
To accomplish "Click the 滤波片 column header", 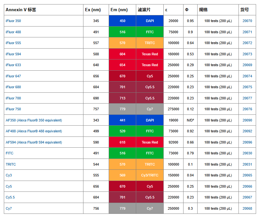I will [x=144, y=10].
